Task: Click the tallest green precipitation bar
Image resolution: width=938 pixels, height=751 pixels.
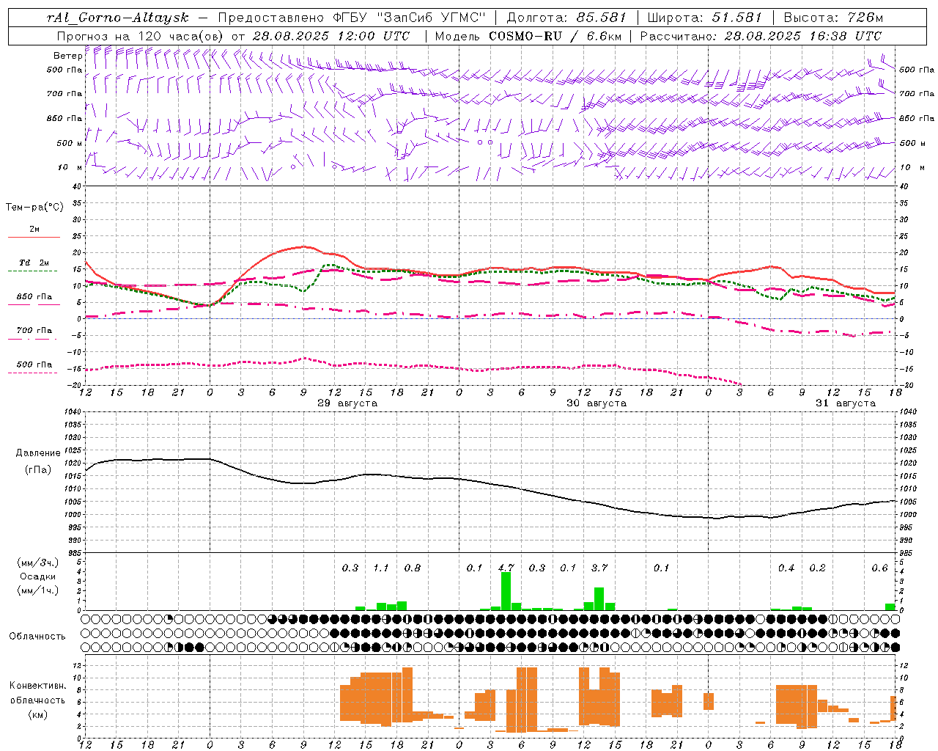Action: pyautogui.click(x=506, y=591)
